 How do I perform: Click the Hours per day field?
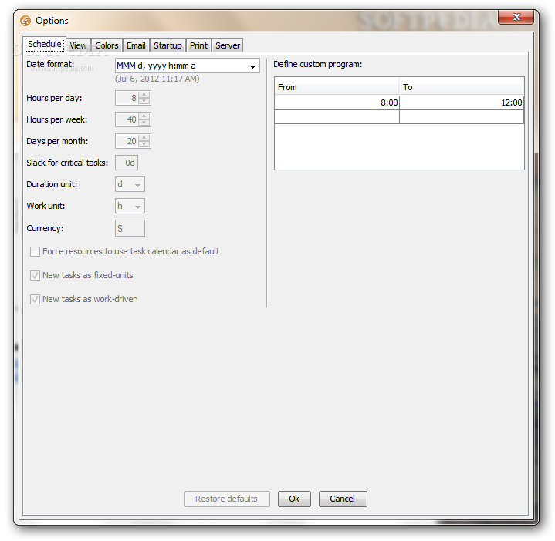tap(127, 98)
